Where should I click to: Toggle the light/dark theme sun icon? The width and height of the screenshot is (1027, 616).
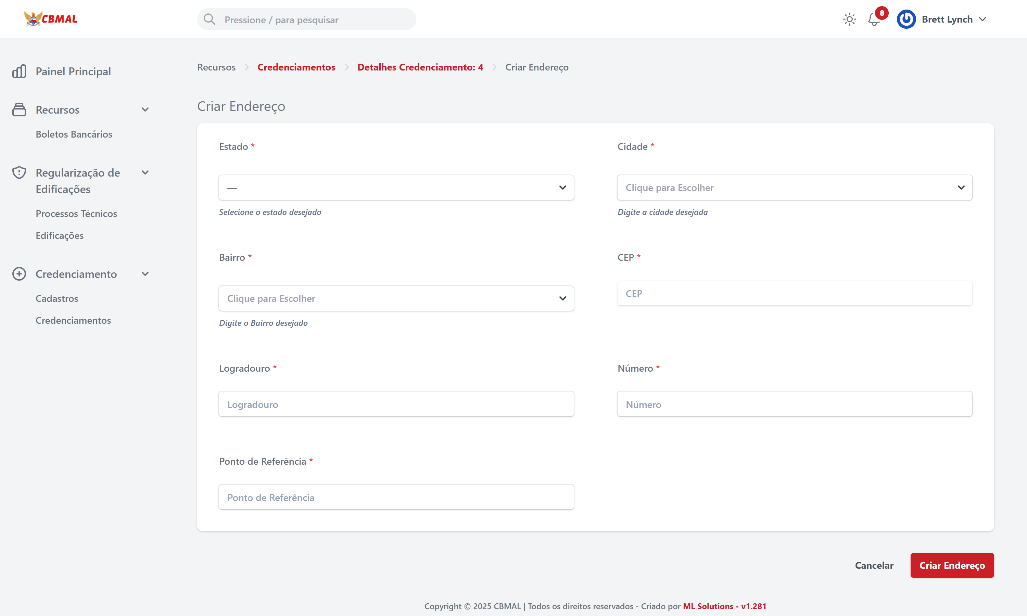click(849, 20)
